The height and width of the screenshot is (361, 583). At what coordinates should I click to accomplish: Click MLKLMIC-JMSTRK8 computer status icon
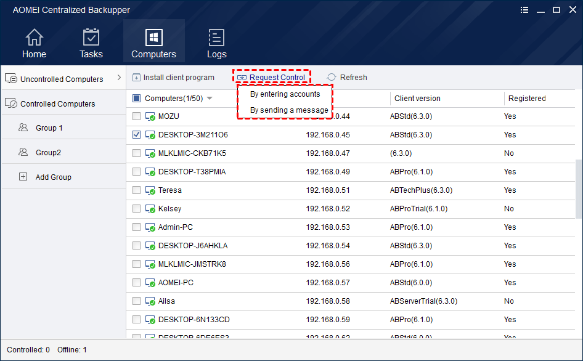coord(150,264)
